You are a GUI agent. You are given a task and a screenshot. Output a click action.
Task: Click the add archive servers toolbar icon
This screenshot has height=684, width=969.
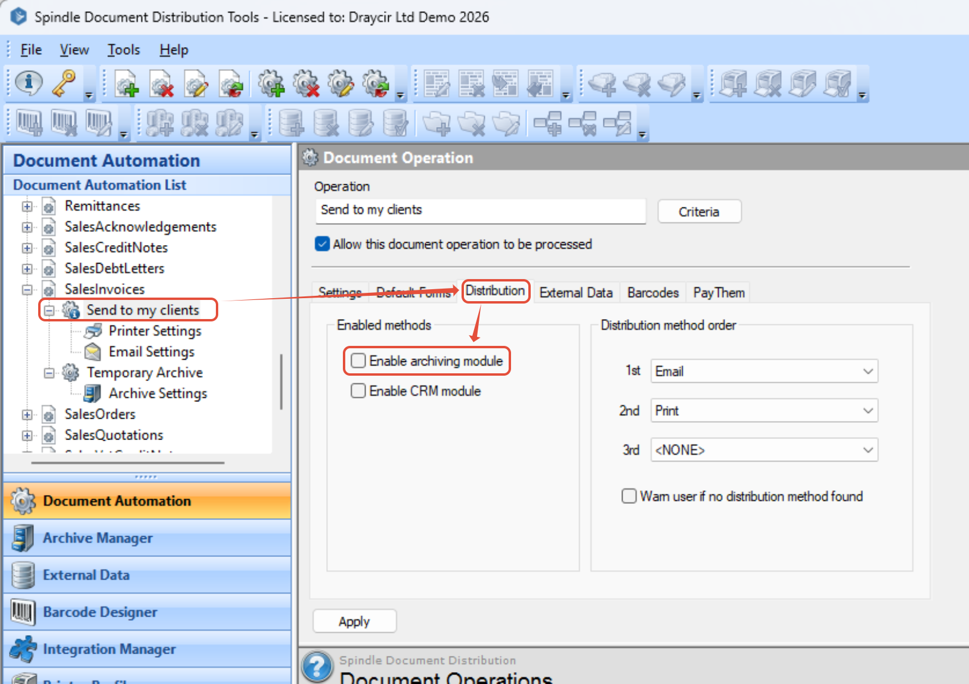click(x=160, y=122)
